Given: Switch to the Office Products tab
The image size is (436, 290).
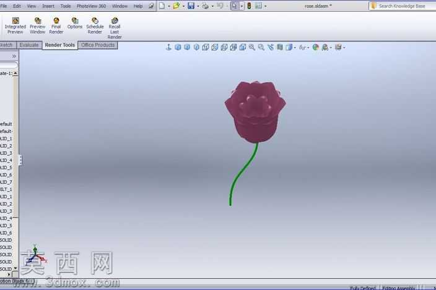Looking at the screenshot, I should click(x=98, y=45).
